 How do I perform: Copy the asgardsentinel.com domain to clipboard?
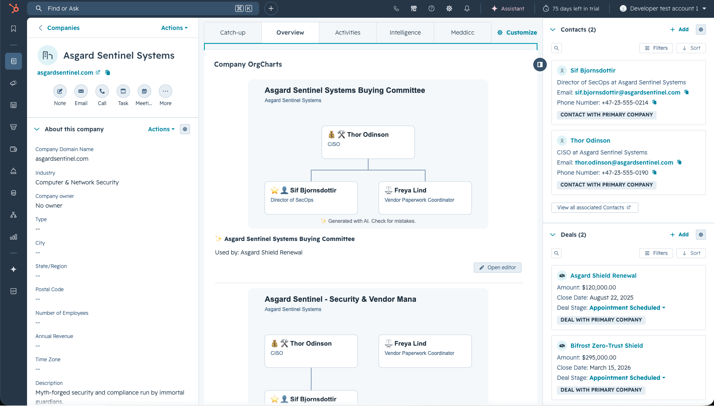coord(108,73)
